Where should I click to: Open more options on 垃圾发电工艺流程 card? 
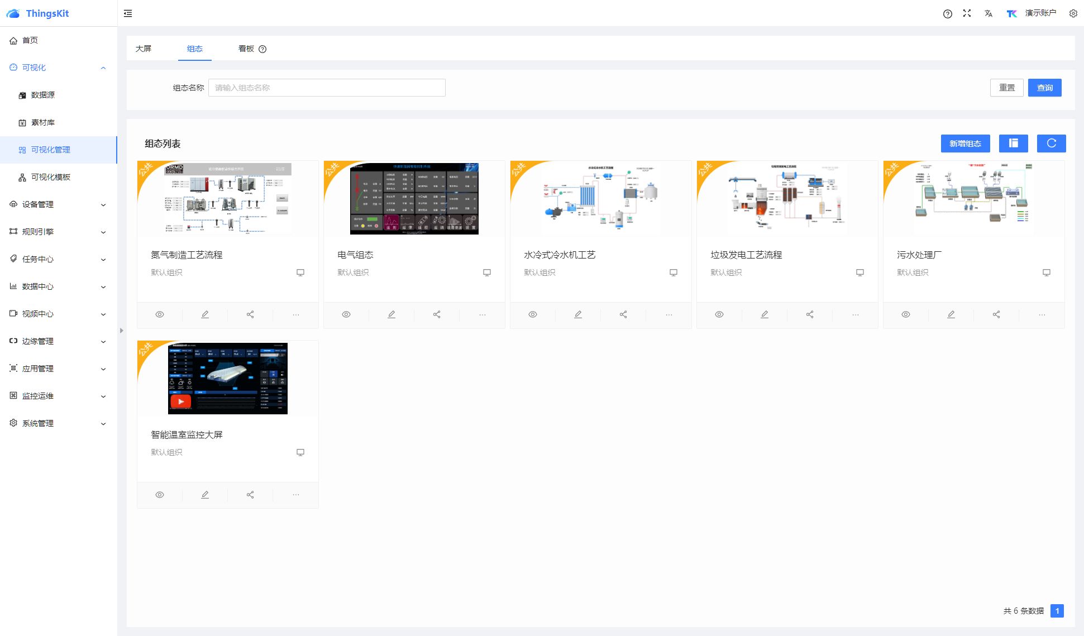point(855,314)
